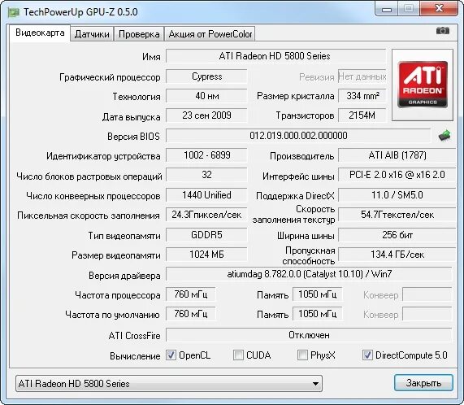The width and height of the screenshot is (464, 405).
Task: Toggle the CUDA checkbox
Action: coord(238,355)
